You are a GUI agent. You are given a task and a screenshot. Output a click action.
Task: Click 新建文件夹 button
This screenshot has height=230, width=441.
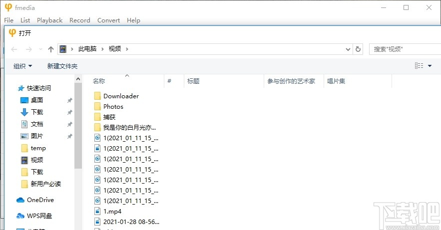click(62, 66)
